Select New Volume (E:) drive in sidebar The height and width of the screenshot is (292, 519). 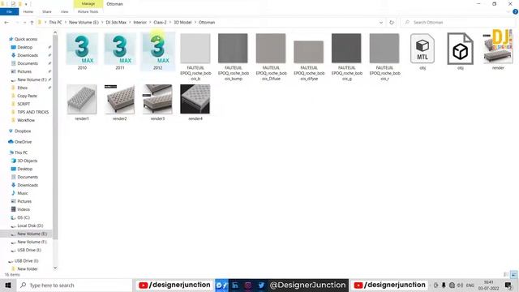[26, 234]
